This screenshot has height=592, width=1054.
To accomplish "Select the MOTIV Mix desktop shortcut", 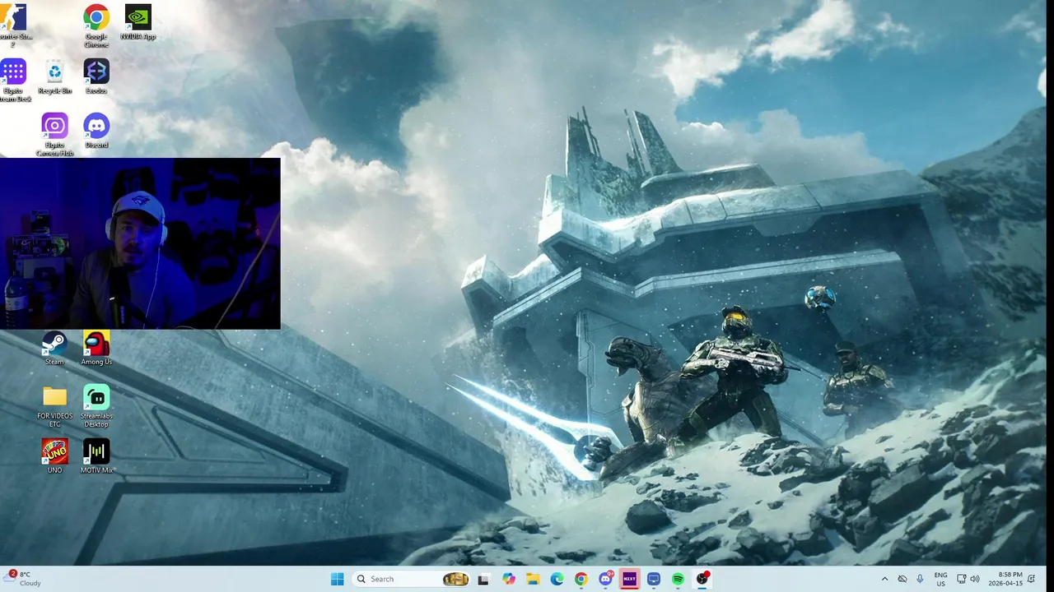I will (96, 456).
